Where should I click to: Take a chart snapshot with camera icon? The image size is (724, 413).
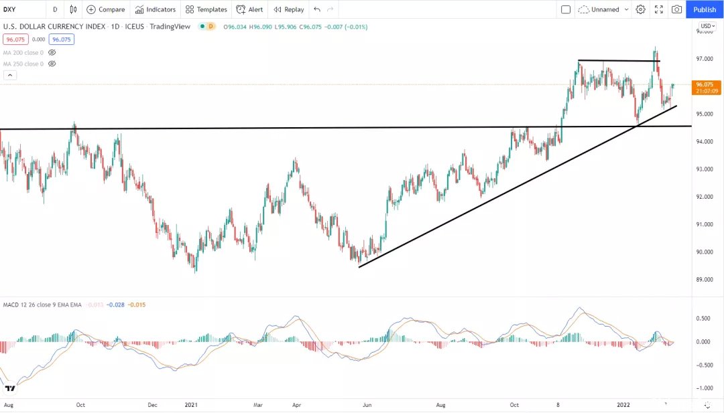coord(676,9)
